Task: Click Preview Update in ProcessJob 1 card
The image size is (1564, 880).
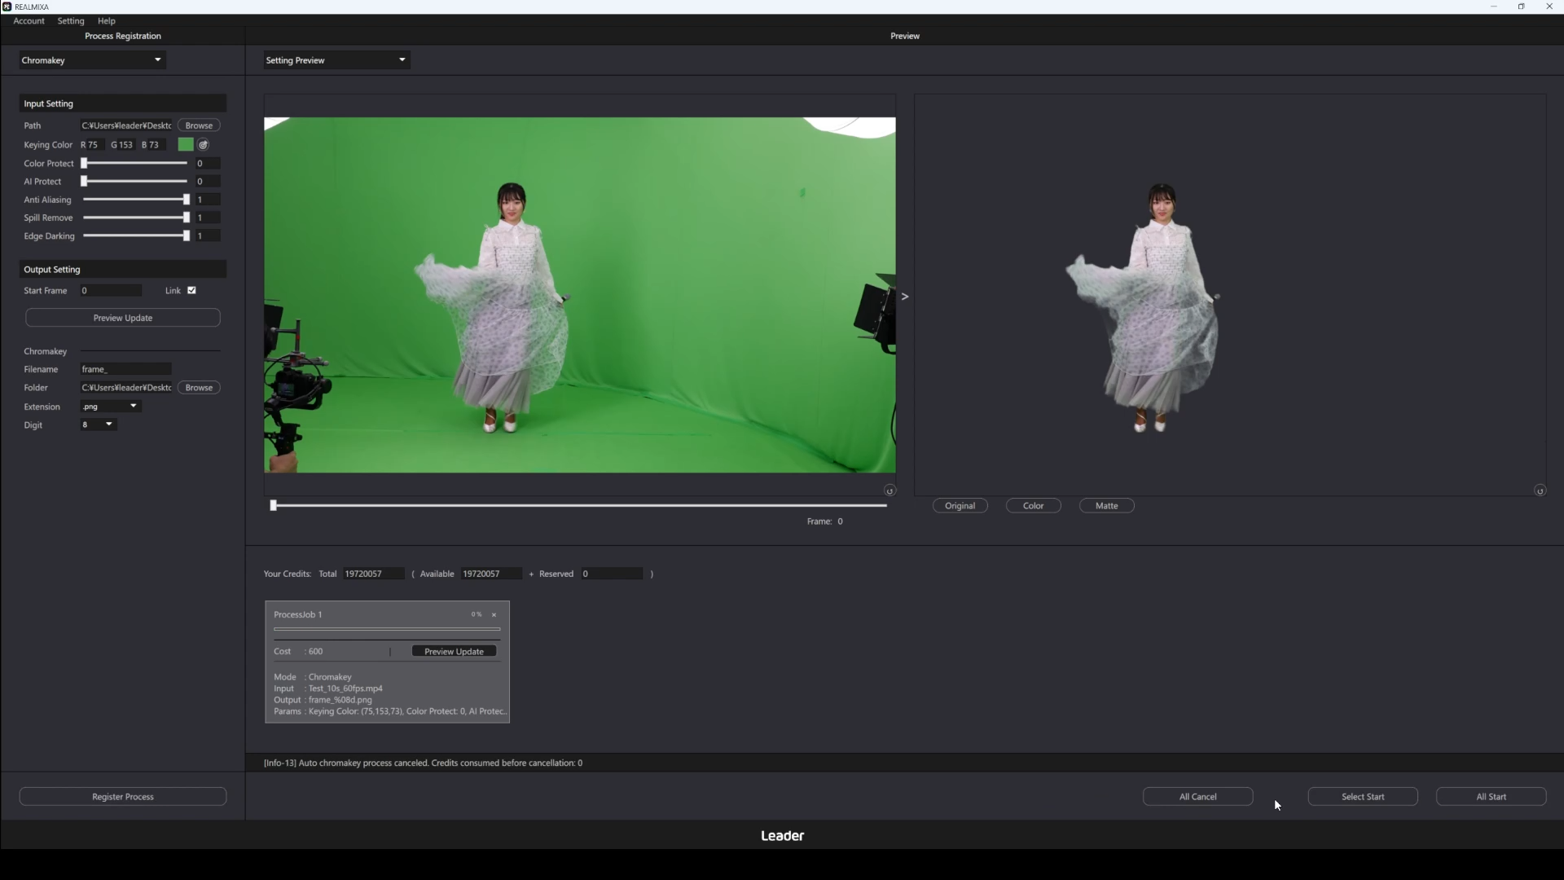Action: (454, 652)
